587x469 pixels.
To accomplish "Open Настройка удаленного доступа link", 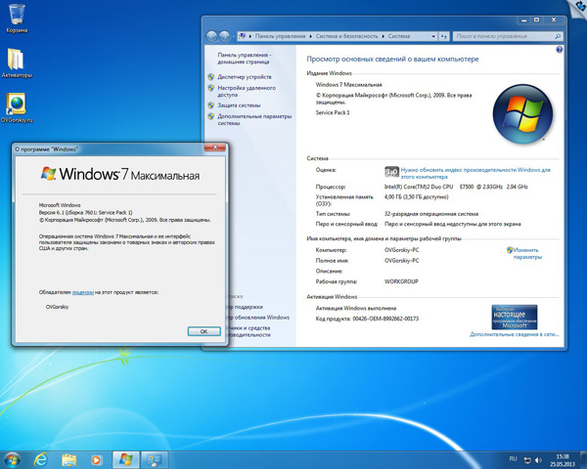I will (247, 91).
